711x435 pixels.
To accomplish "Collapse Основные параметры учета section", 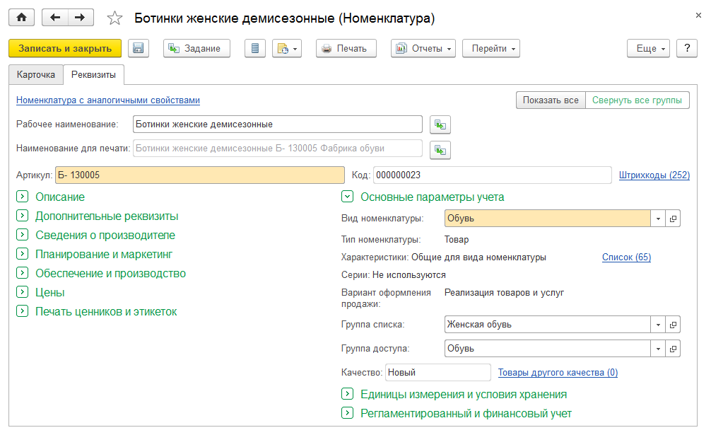I will 347,197.
